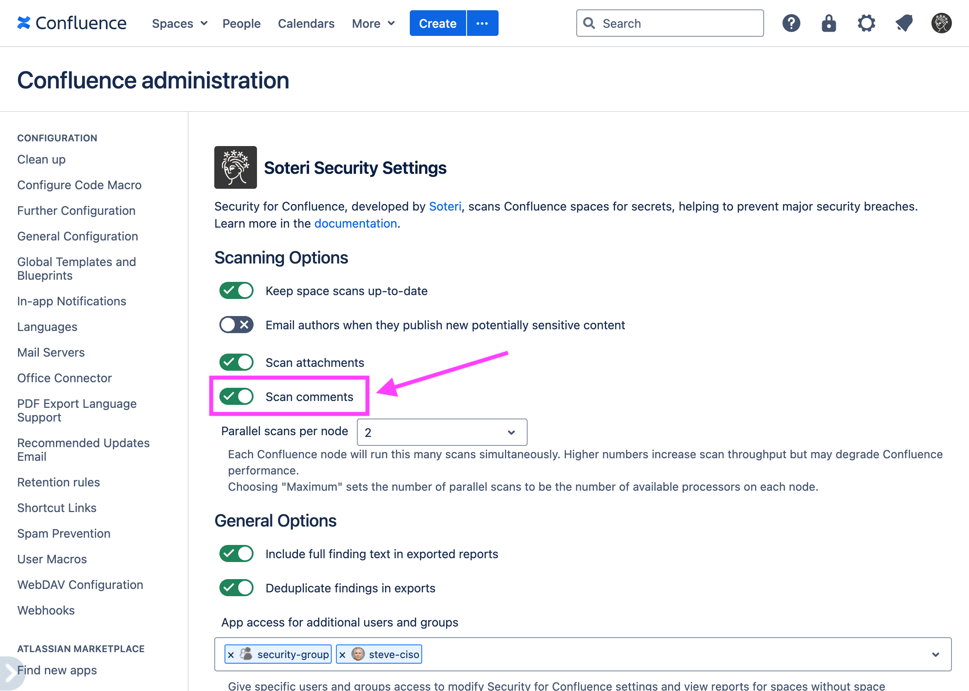Disable the Scan comments toggle
The height and width of the screenshot is (691, 969).
(x=236, y=396)
